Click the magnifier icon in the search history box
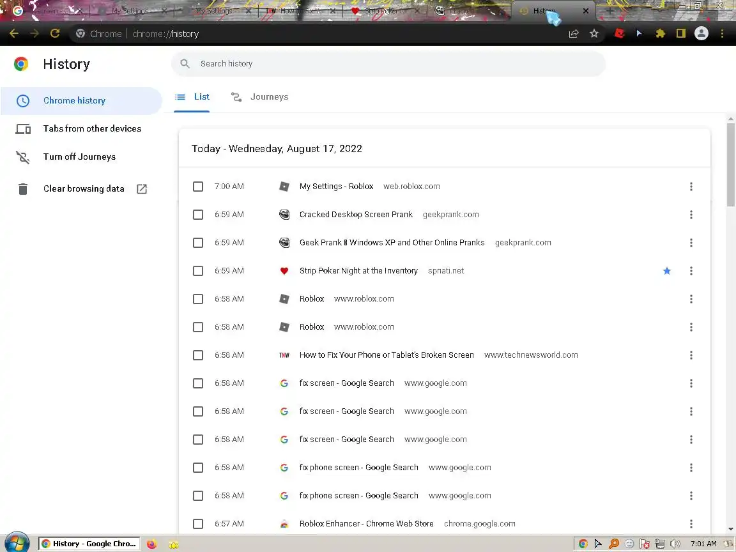Viewport: 736px width, 552px height. [185, 63]
